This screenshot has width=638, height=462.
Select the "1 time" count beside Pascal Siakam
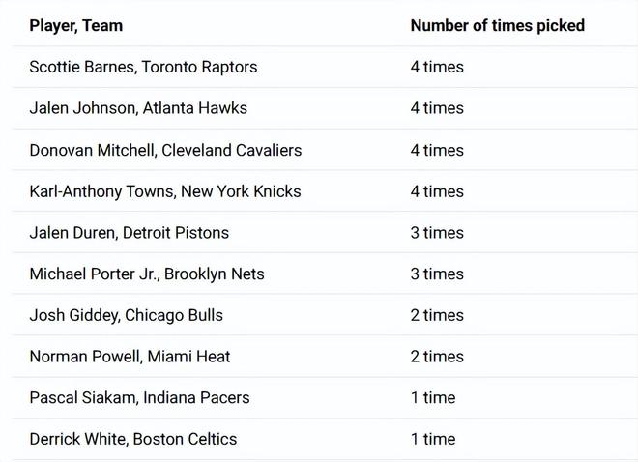click(x=433, y=397)
